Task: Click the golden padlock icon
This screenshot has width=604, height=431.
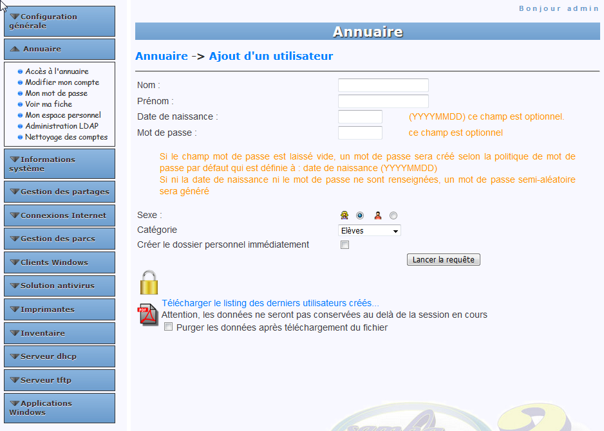Action: 149,282
